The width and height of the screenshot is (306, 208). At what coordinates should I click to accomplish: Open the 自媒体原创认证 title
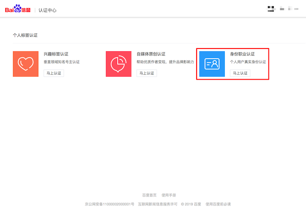pos(151,54)
